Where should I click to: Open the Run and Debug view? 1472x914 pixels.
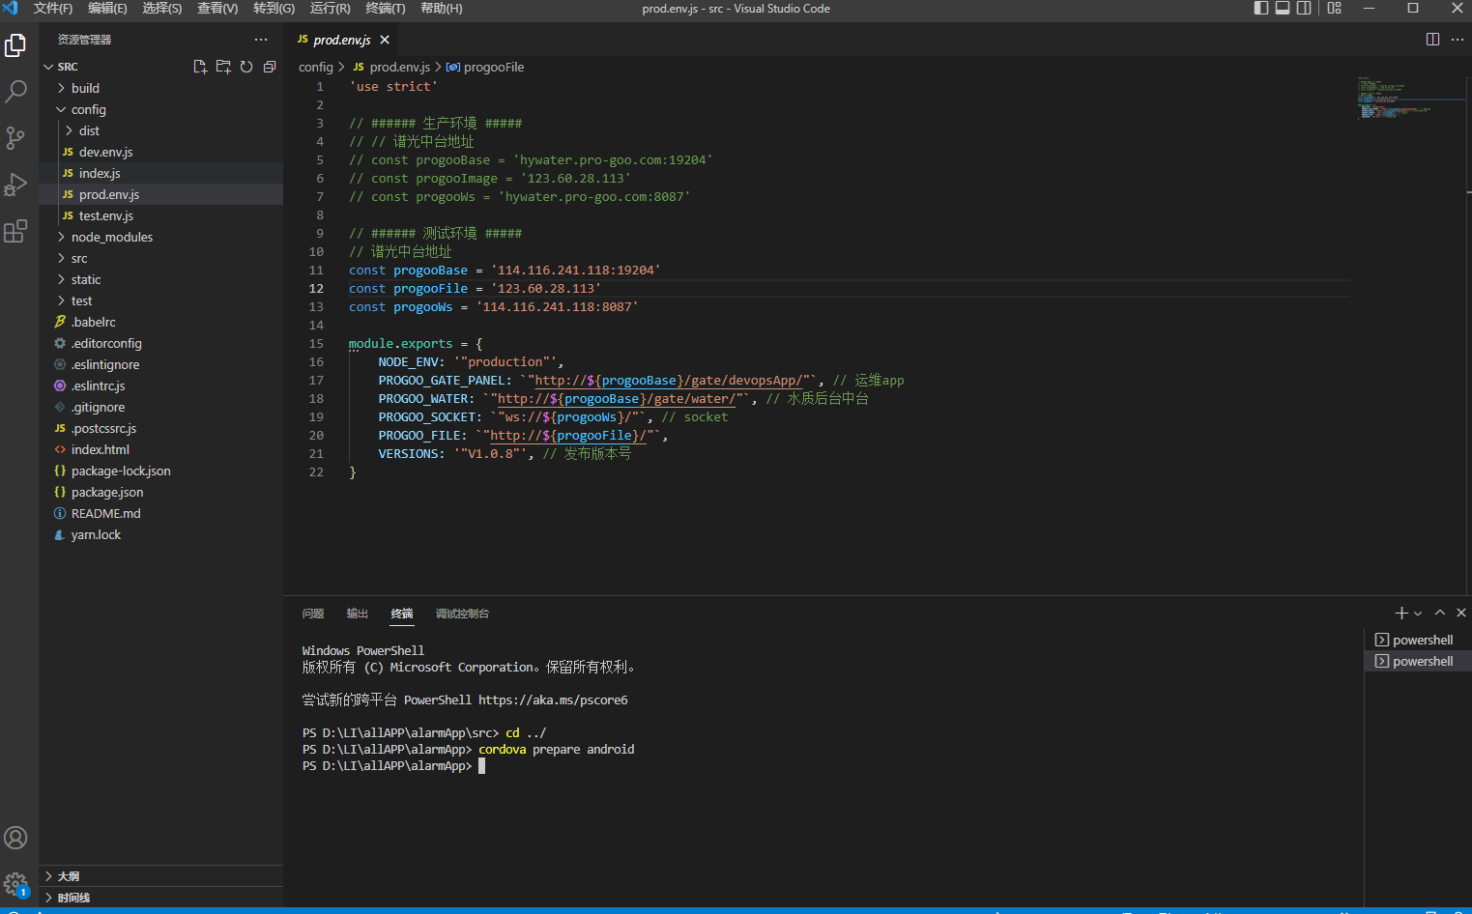point(16,185)
